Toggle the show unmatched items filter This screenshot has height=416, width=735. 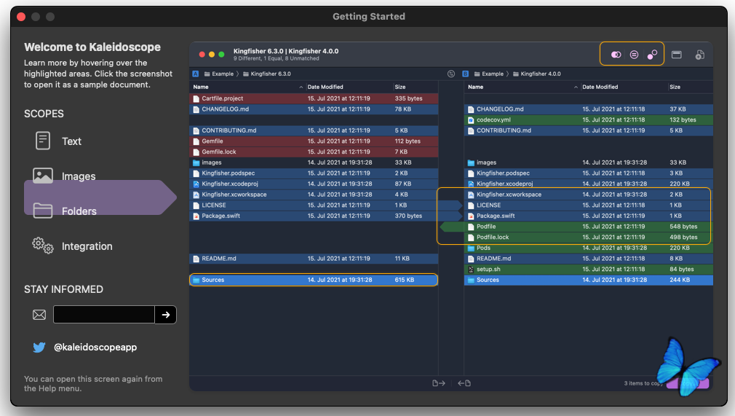652,55
